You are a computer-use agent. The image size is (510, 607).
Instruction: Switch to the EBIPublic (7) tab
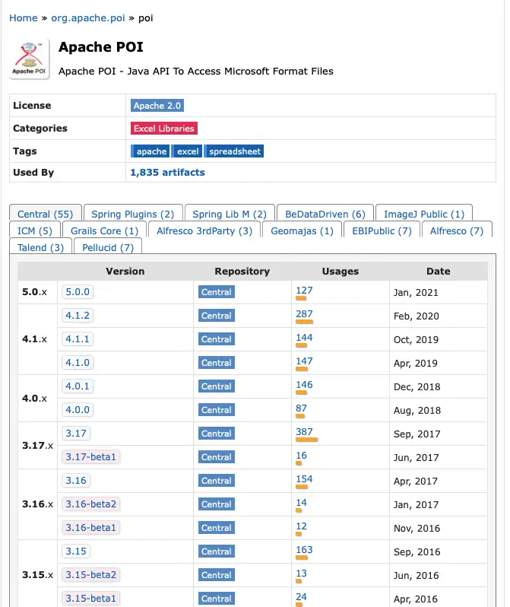pyautogui.click(x=382, y=230)
